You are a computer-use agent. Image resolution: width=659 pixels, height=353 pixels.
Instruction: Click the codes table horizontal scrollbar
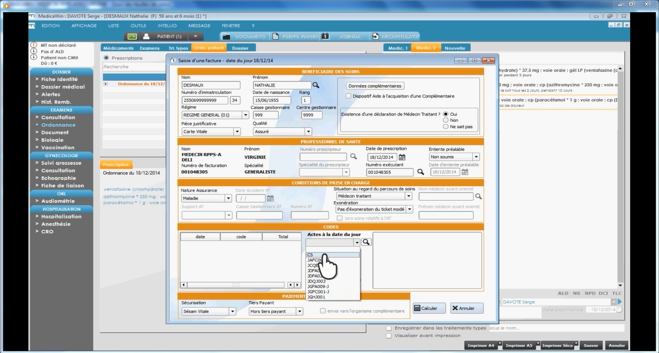(x=236, y=285)
